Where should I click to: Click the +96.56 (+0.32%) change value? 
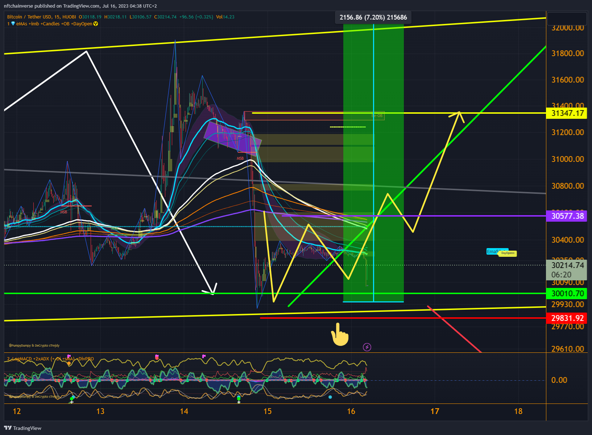point(196,17)
